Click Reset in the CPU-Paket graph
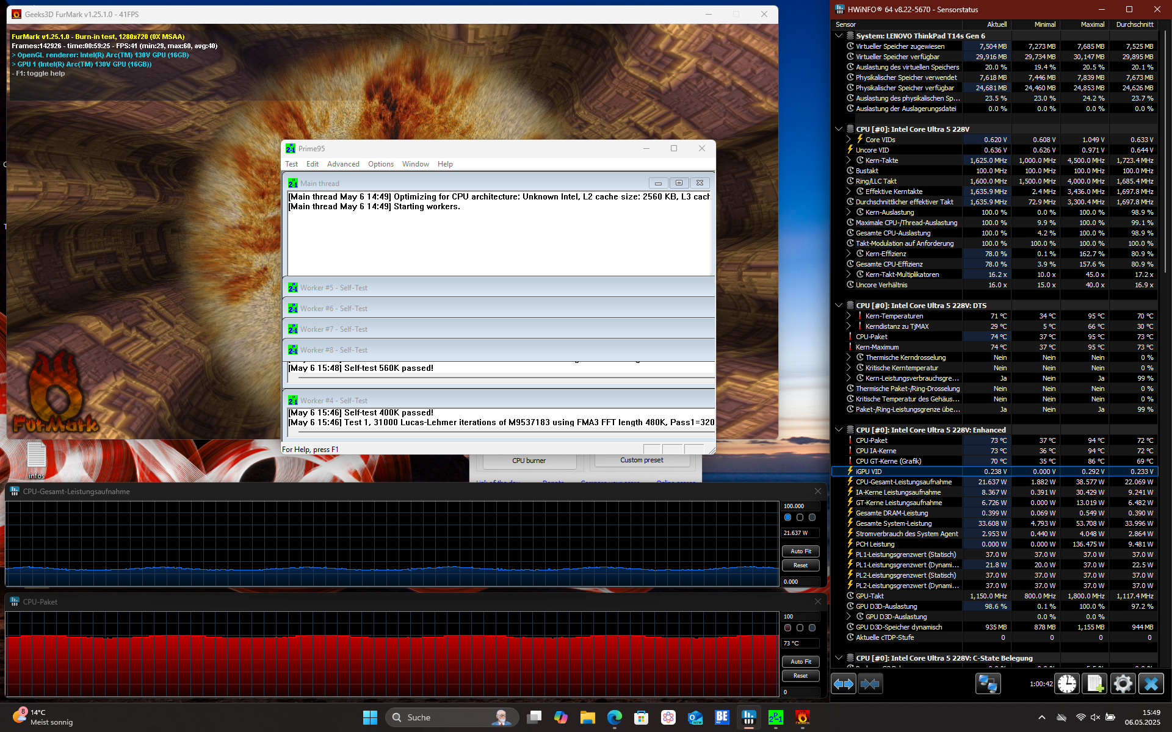 pyautogui.click(x=801, y=676)
